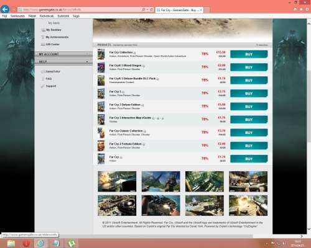Open the Eszközök menu
The height and width of the screenshot is (248, 311).
click(x=63, y=16)
